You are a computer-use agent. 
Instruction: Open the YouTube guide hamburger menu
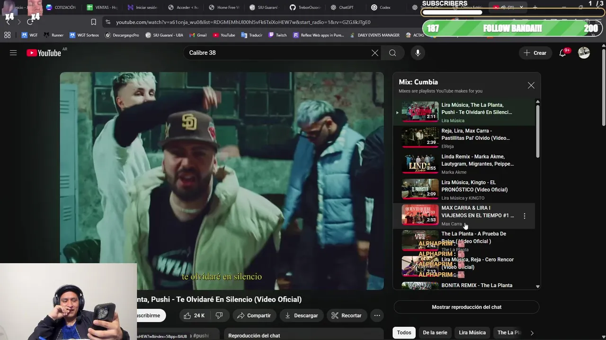click(13, 53)
